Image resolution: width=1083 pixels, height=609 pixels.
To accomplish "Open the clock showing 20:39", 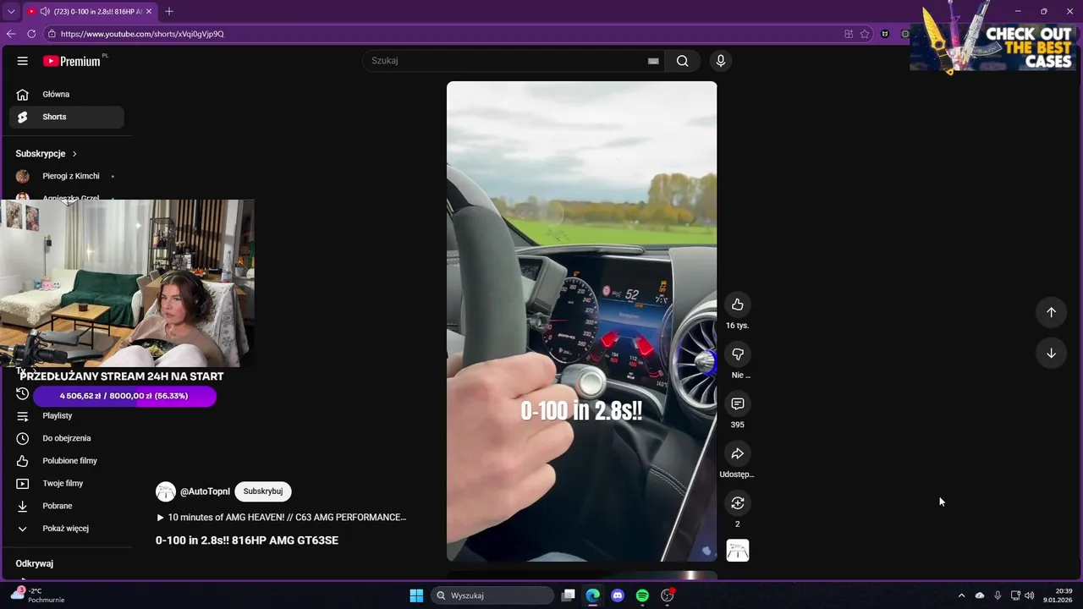I will point(1058,595).
